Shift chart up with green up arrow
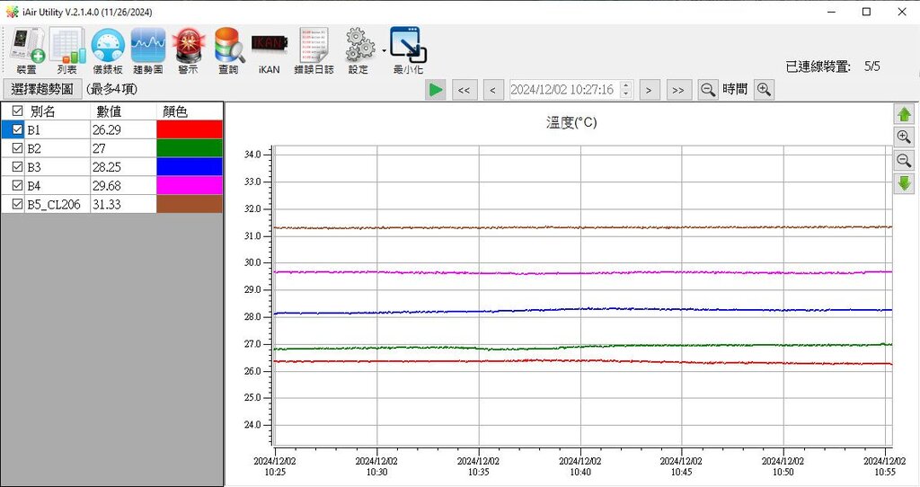 tap(904, 114)
